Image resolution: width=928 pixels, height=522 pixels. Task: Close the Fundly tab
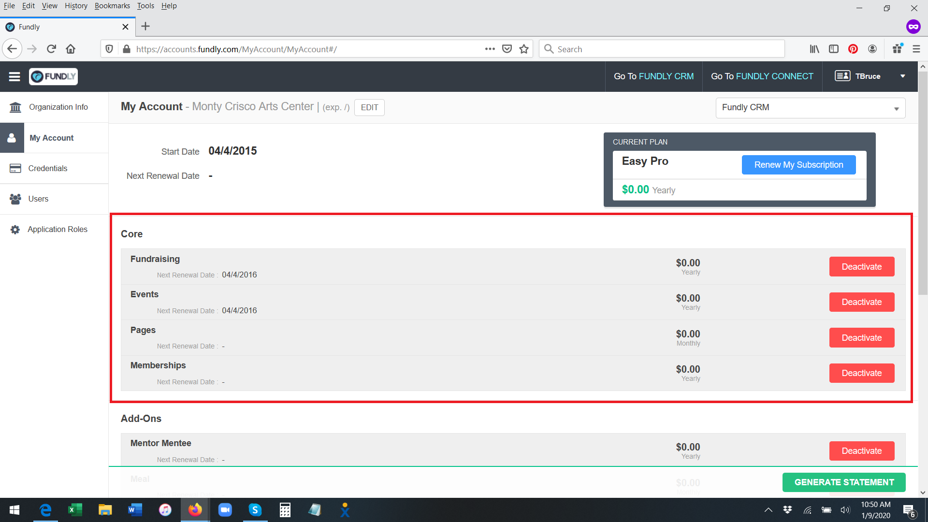click(125, 27)
